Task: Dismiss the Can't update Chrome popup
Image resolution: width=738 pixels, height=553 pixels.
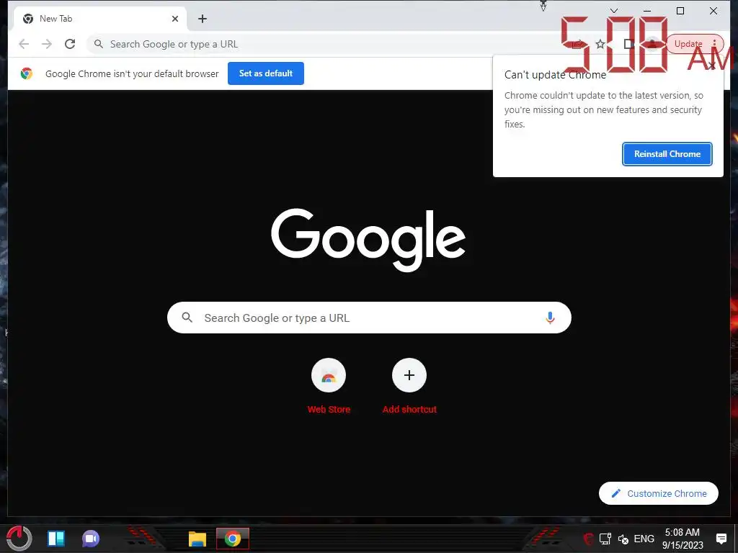Action: 712,66
